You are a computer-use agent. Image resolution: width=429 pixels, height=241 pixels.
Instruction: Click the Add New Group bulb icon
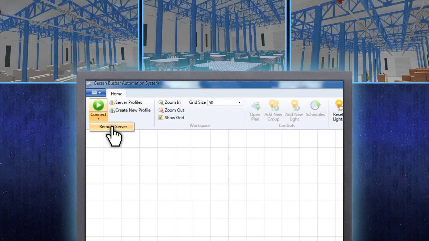click(x=274, y=105)
